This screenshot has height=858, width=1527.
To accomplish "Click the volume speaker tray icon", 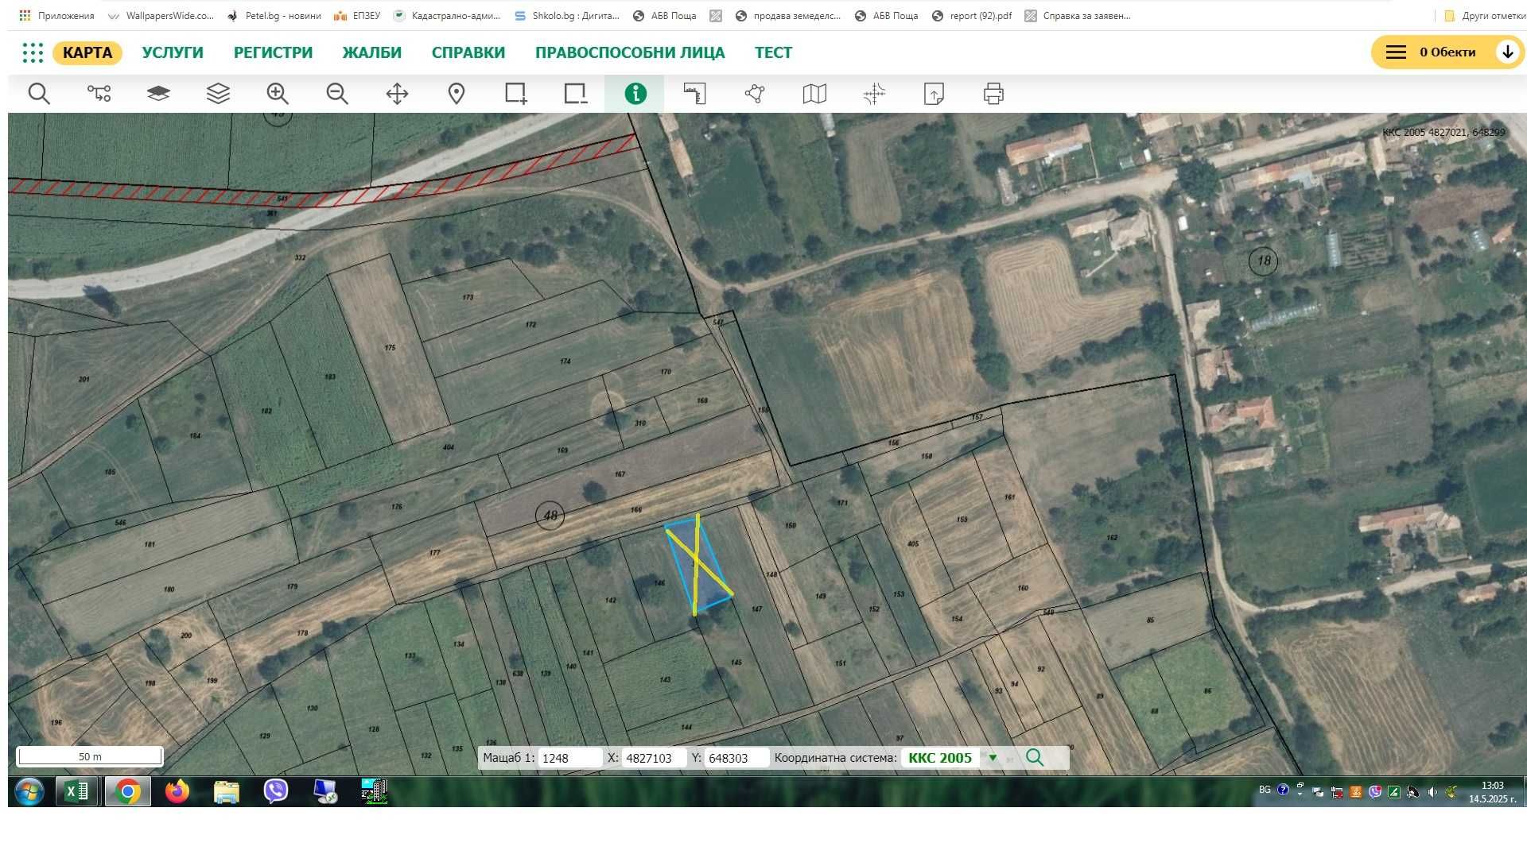I will [1432, 792].
